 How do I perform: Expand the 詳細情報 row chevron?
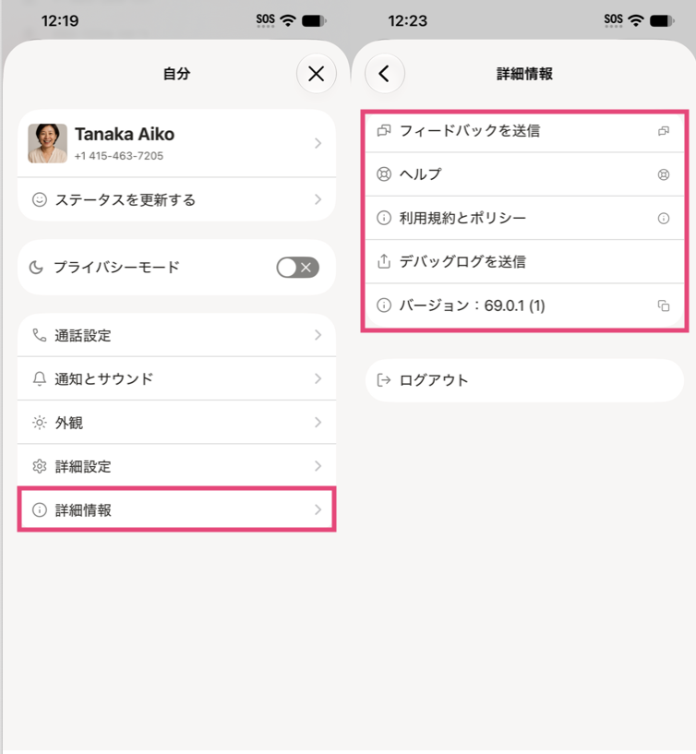[x=318, y=509]
